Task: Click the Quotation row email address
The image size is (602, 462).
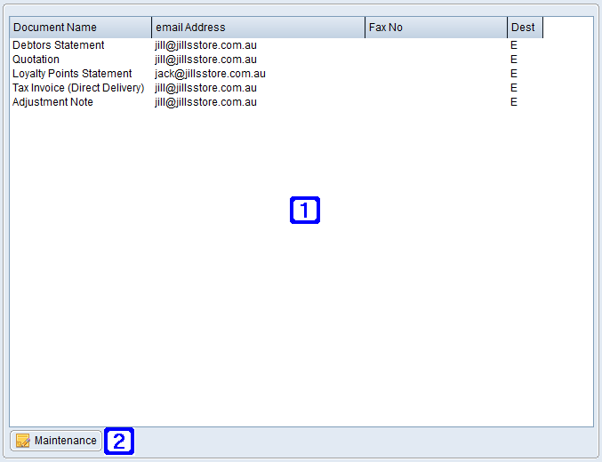Action: [205, 60]
